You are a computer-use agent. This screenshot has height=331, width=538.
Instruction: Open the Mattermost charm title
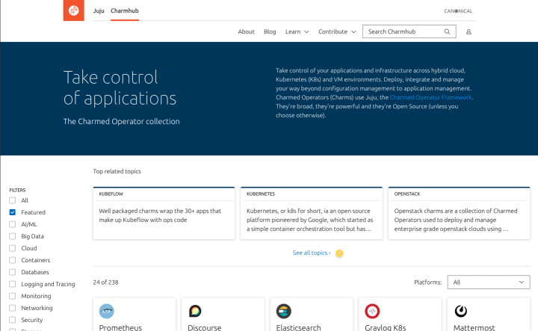point(474,327)
